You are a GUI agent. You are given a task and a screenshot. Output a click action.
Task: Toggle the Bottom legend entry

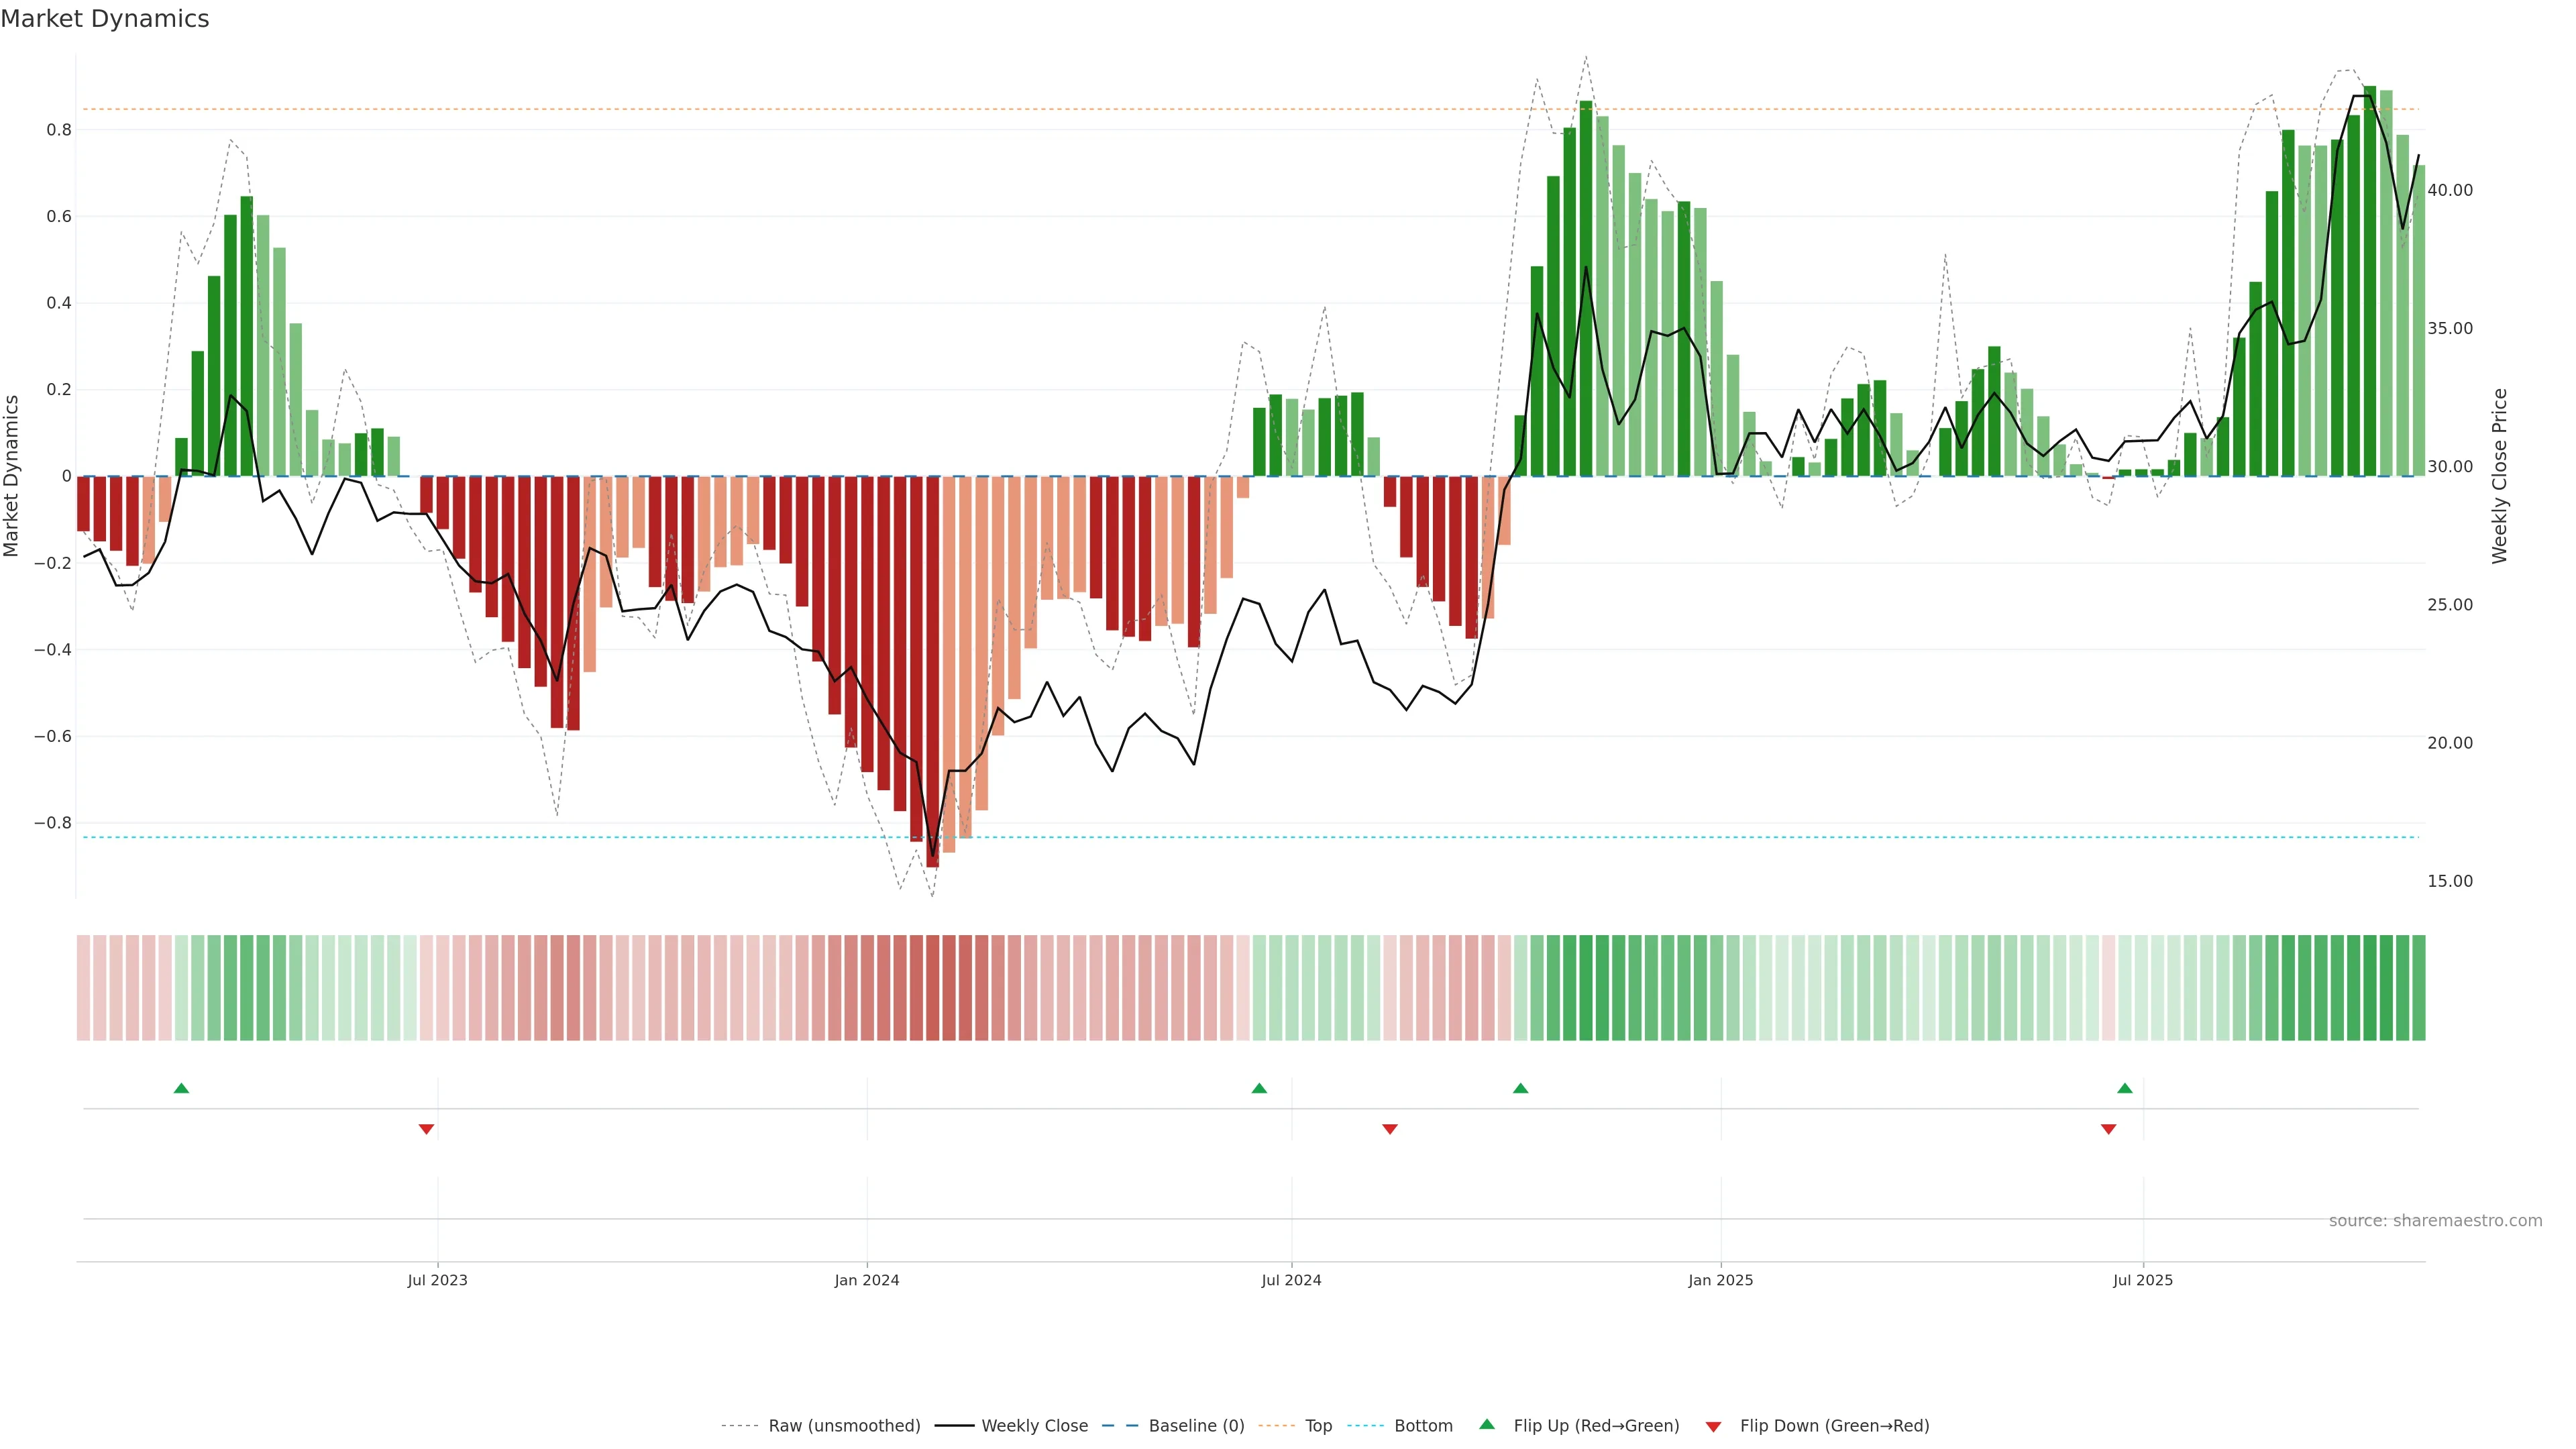1423,1425
